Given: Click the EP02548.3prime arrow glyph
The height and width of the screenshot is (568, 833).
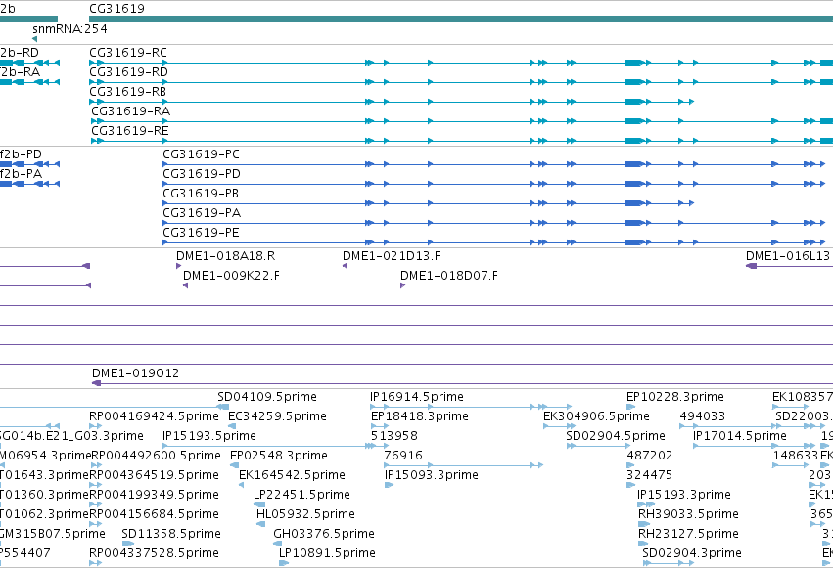Looking at the screenshot, I should (x=234, y=465).
